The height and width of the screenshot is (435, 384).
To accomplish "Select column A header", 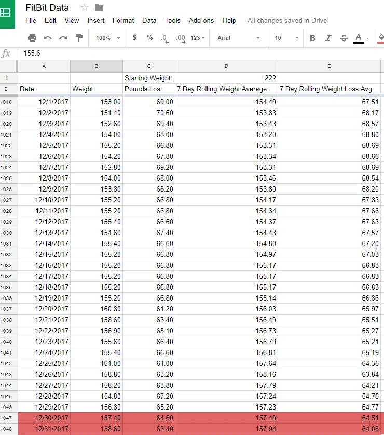I will click(44, 66).
